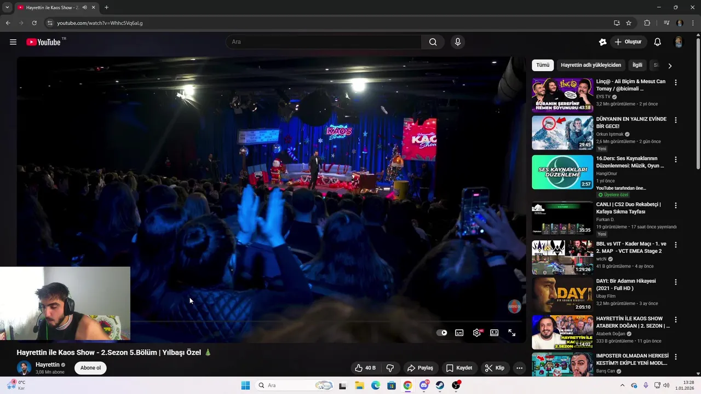701x394 pixels.
Task: Click the video progress bar
Action: 271,322
